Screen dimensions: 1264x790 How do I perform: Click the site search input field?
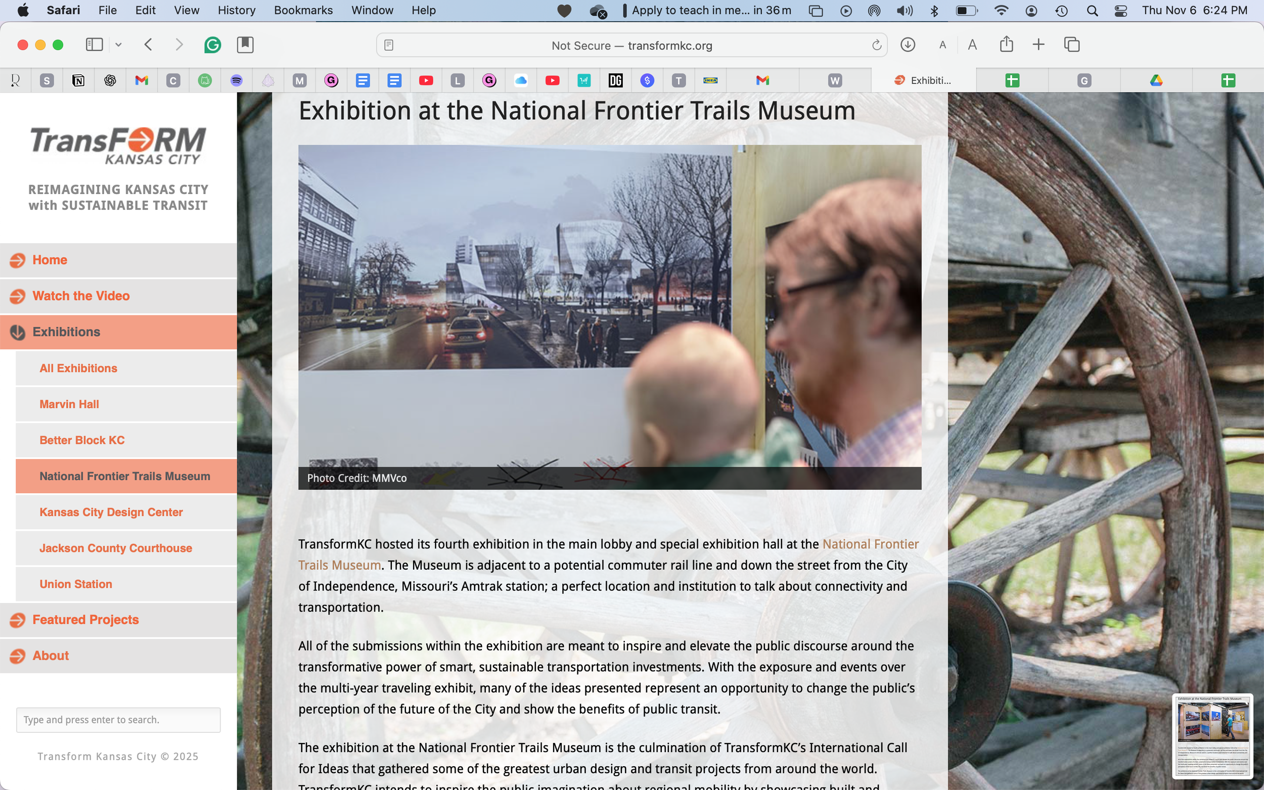pyautogui.click(x=118, y=719)
